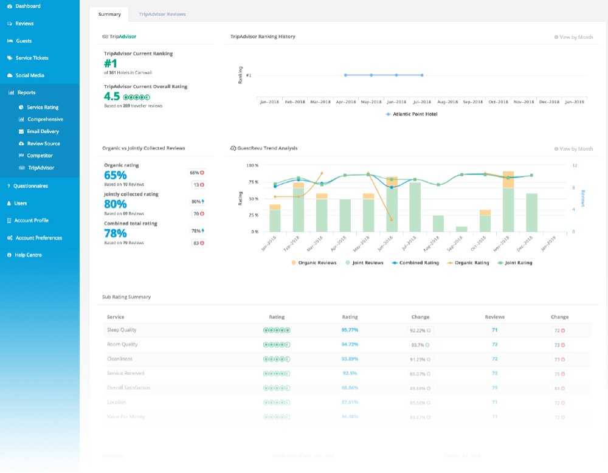Click the Sleep Quality table row
The height and width of the screenshot is (473, 608).
pyautogui.click(x=347, y=330)
